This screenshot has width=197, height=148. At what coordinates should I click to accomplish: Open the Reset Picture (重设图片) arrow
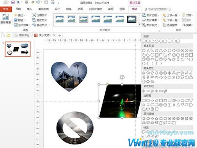tap(50, 25)
